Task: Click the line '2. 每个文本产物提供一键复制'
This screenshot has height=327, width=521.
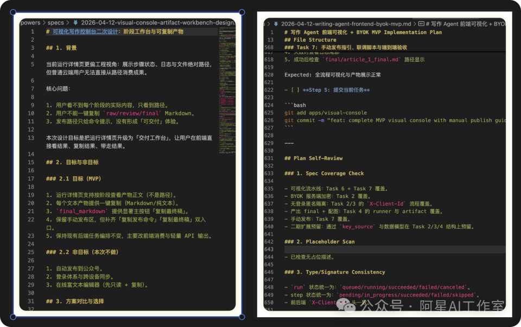Action: (113, 203)
